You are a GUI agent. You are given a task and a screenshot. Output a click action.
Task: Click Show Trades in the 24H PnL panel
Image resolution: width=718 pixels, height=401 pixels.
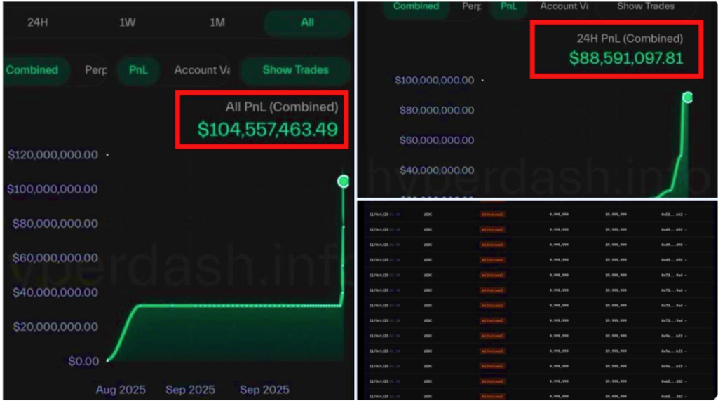[x=646, y=6]
